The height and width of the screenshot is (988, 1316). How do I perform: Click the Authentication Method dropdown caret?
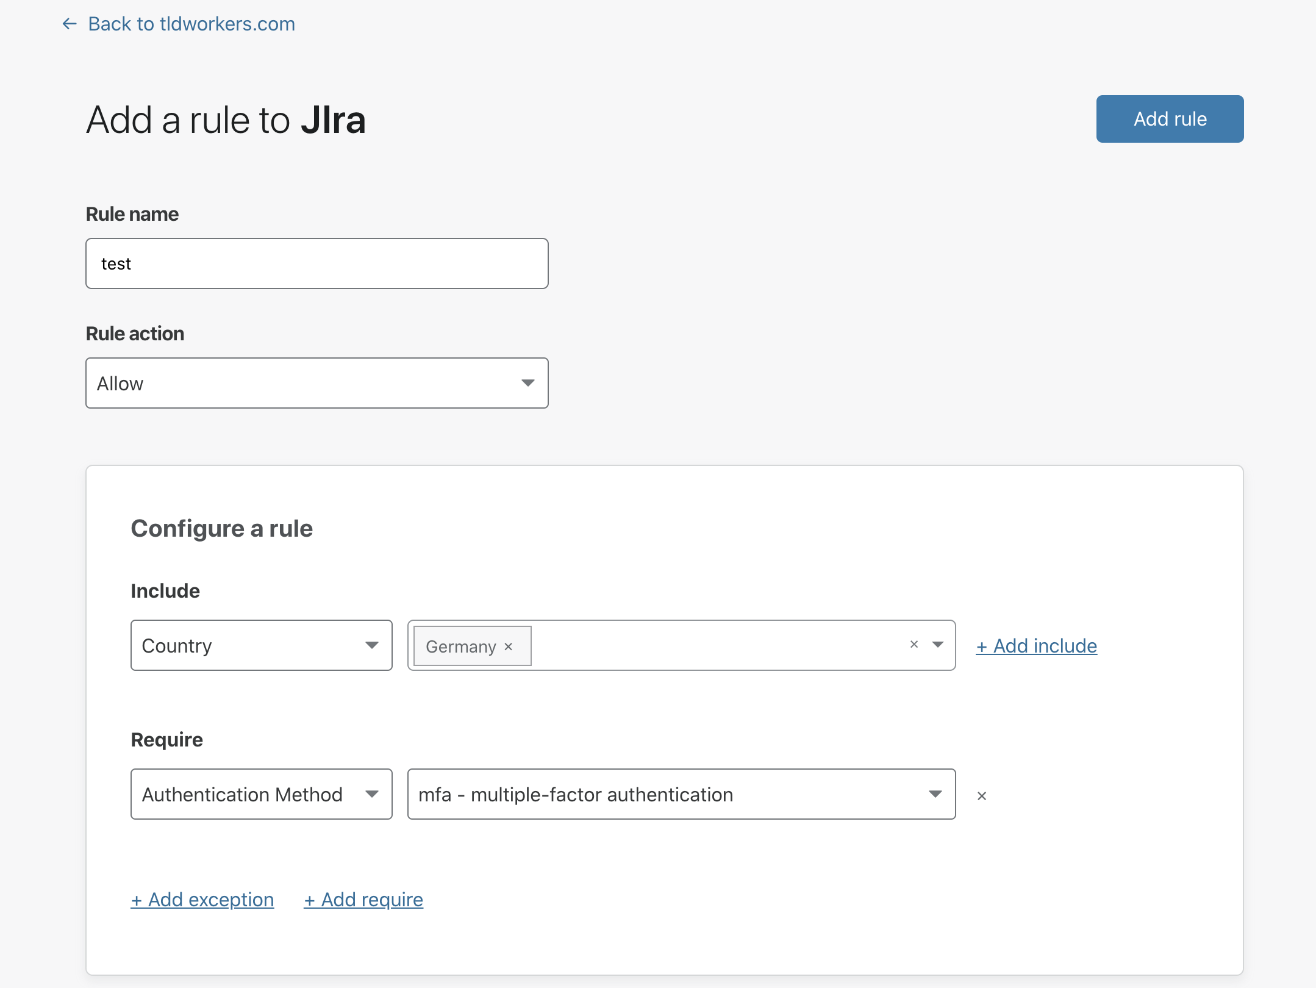pos(372,794)
